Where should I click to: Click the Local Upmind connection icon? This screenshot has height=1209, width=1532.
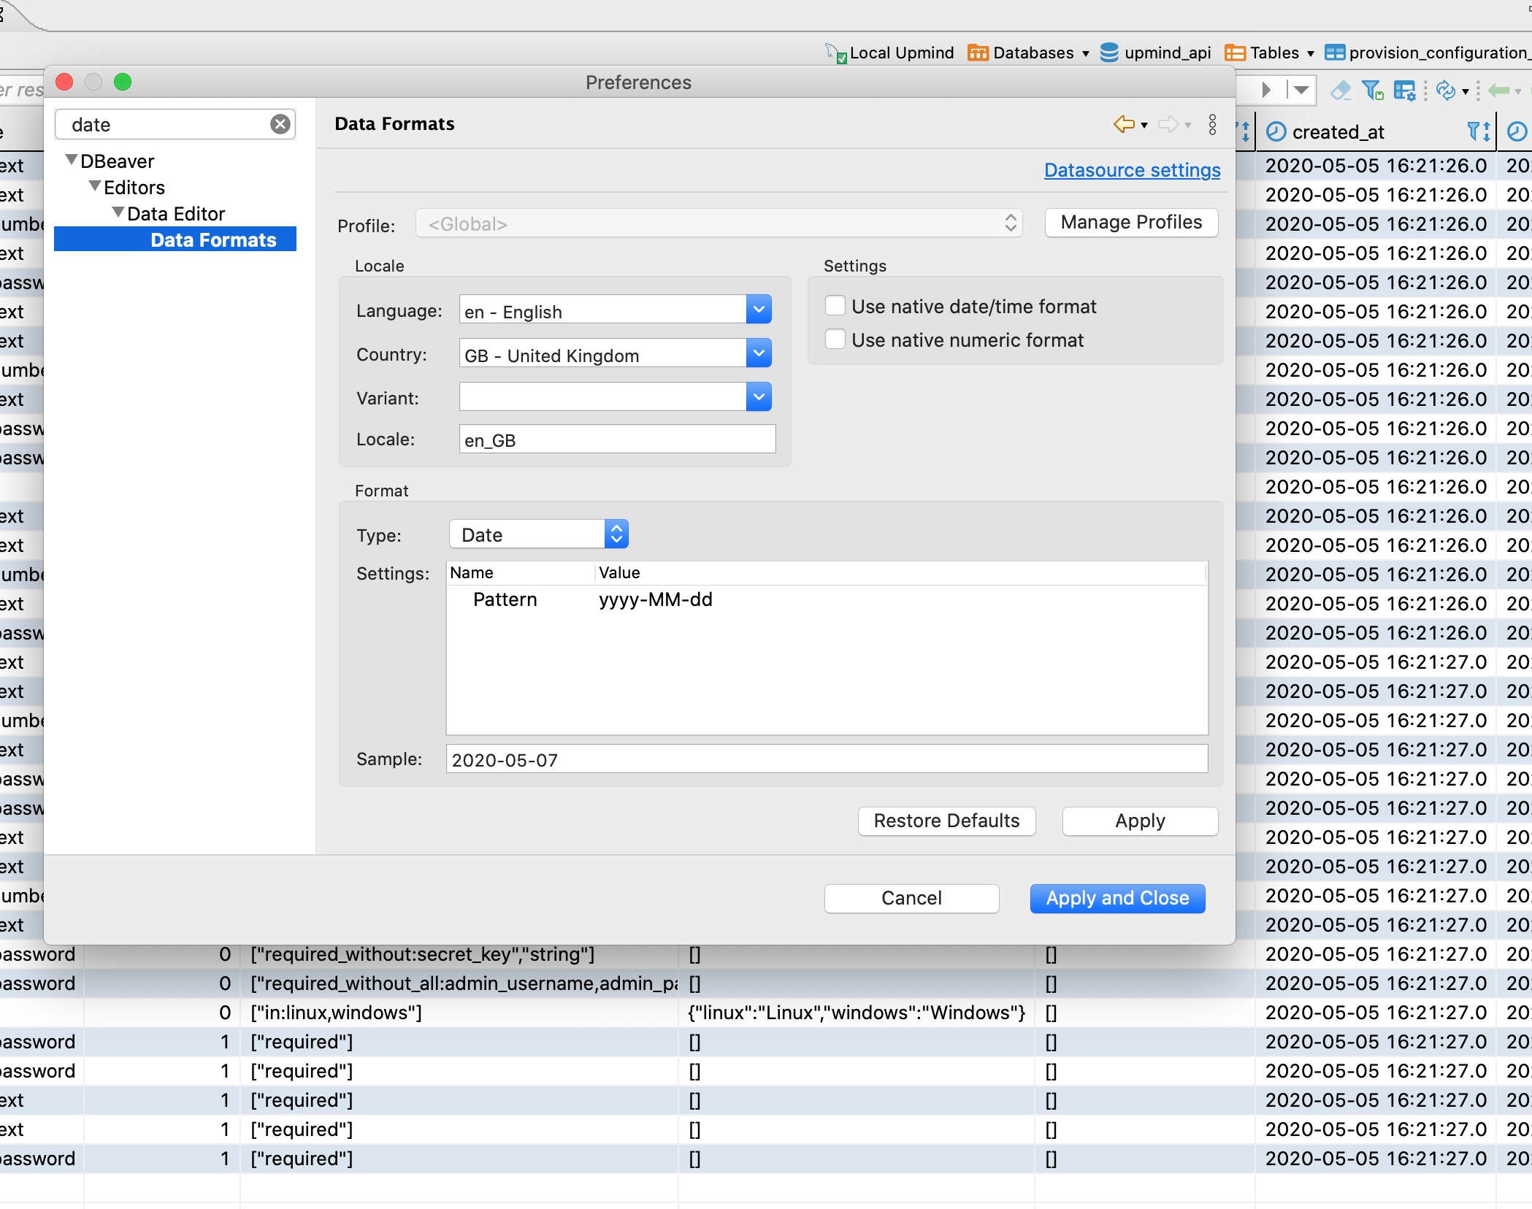835,52
